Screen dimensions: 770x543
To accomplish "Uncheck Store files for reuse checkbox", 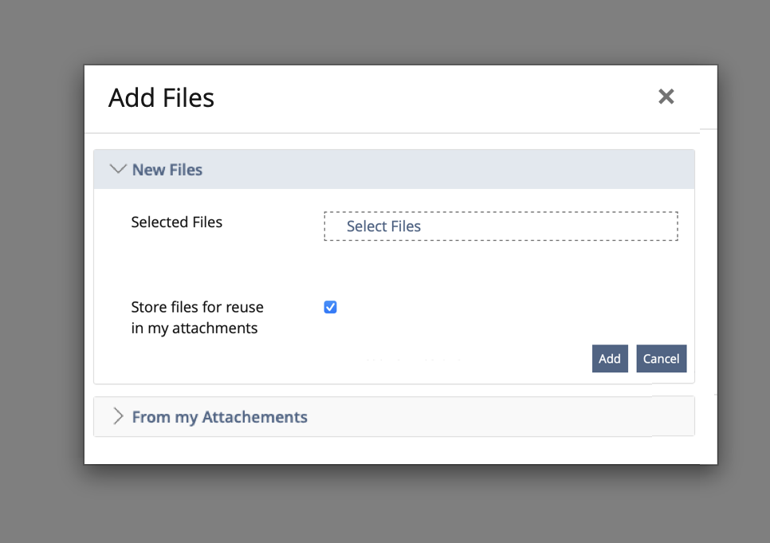I will pos(331,307).
